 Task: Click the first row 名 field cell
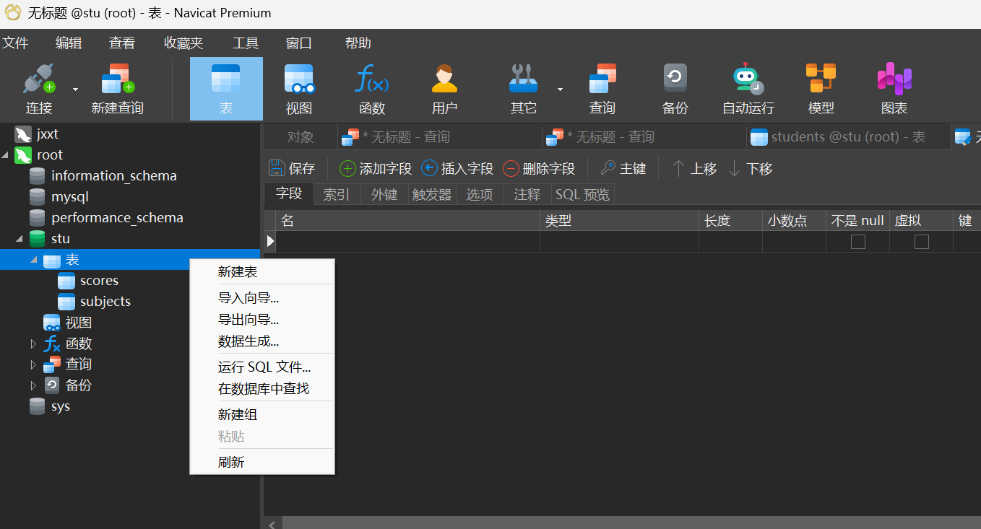pyautogui.click(x=408, y=242)
